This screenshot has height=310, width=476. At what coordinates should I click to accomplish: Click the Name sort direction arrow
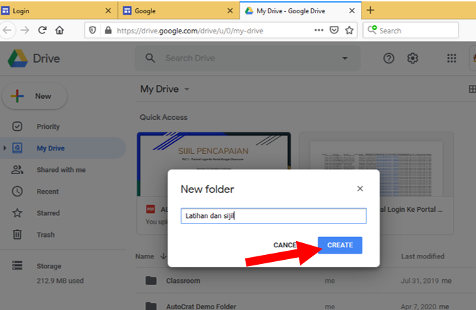[163, 256]
